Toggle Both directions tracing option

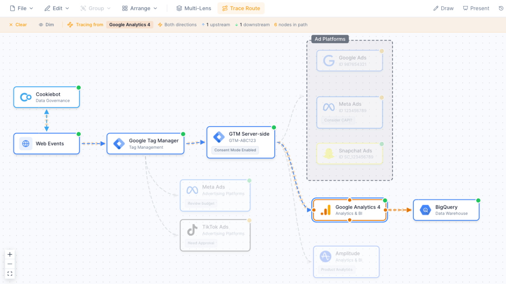[177, 24]
